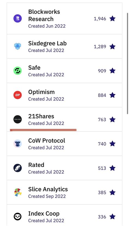Star the Blockworks Research team
Image resolution: width=129 pixels, height=226 pixels.
tap(112, 18)
